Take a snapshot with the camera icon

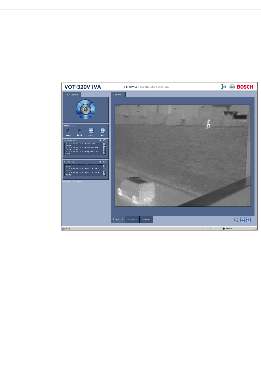click(243, 220)
